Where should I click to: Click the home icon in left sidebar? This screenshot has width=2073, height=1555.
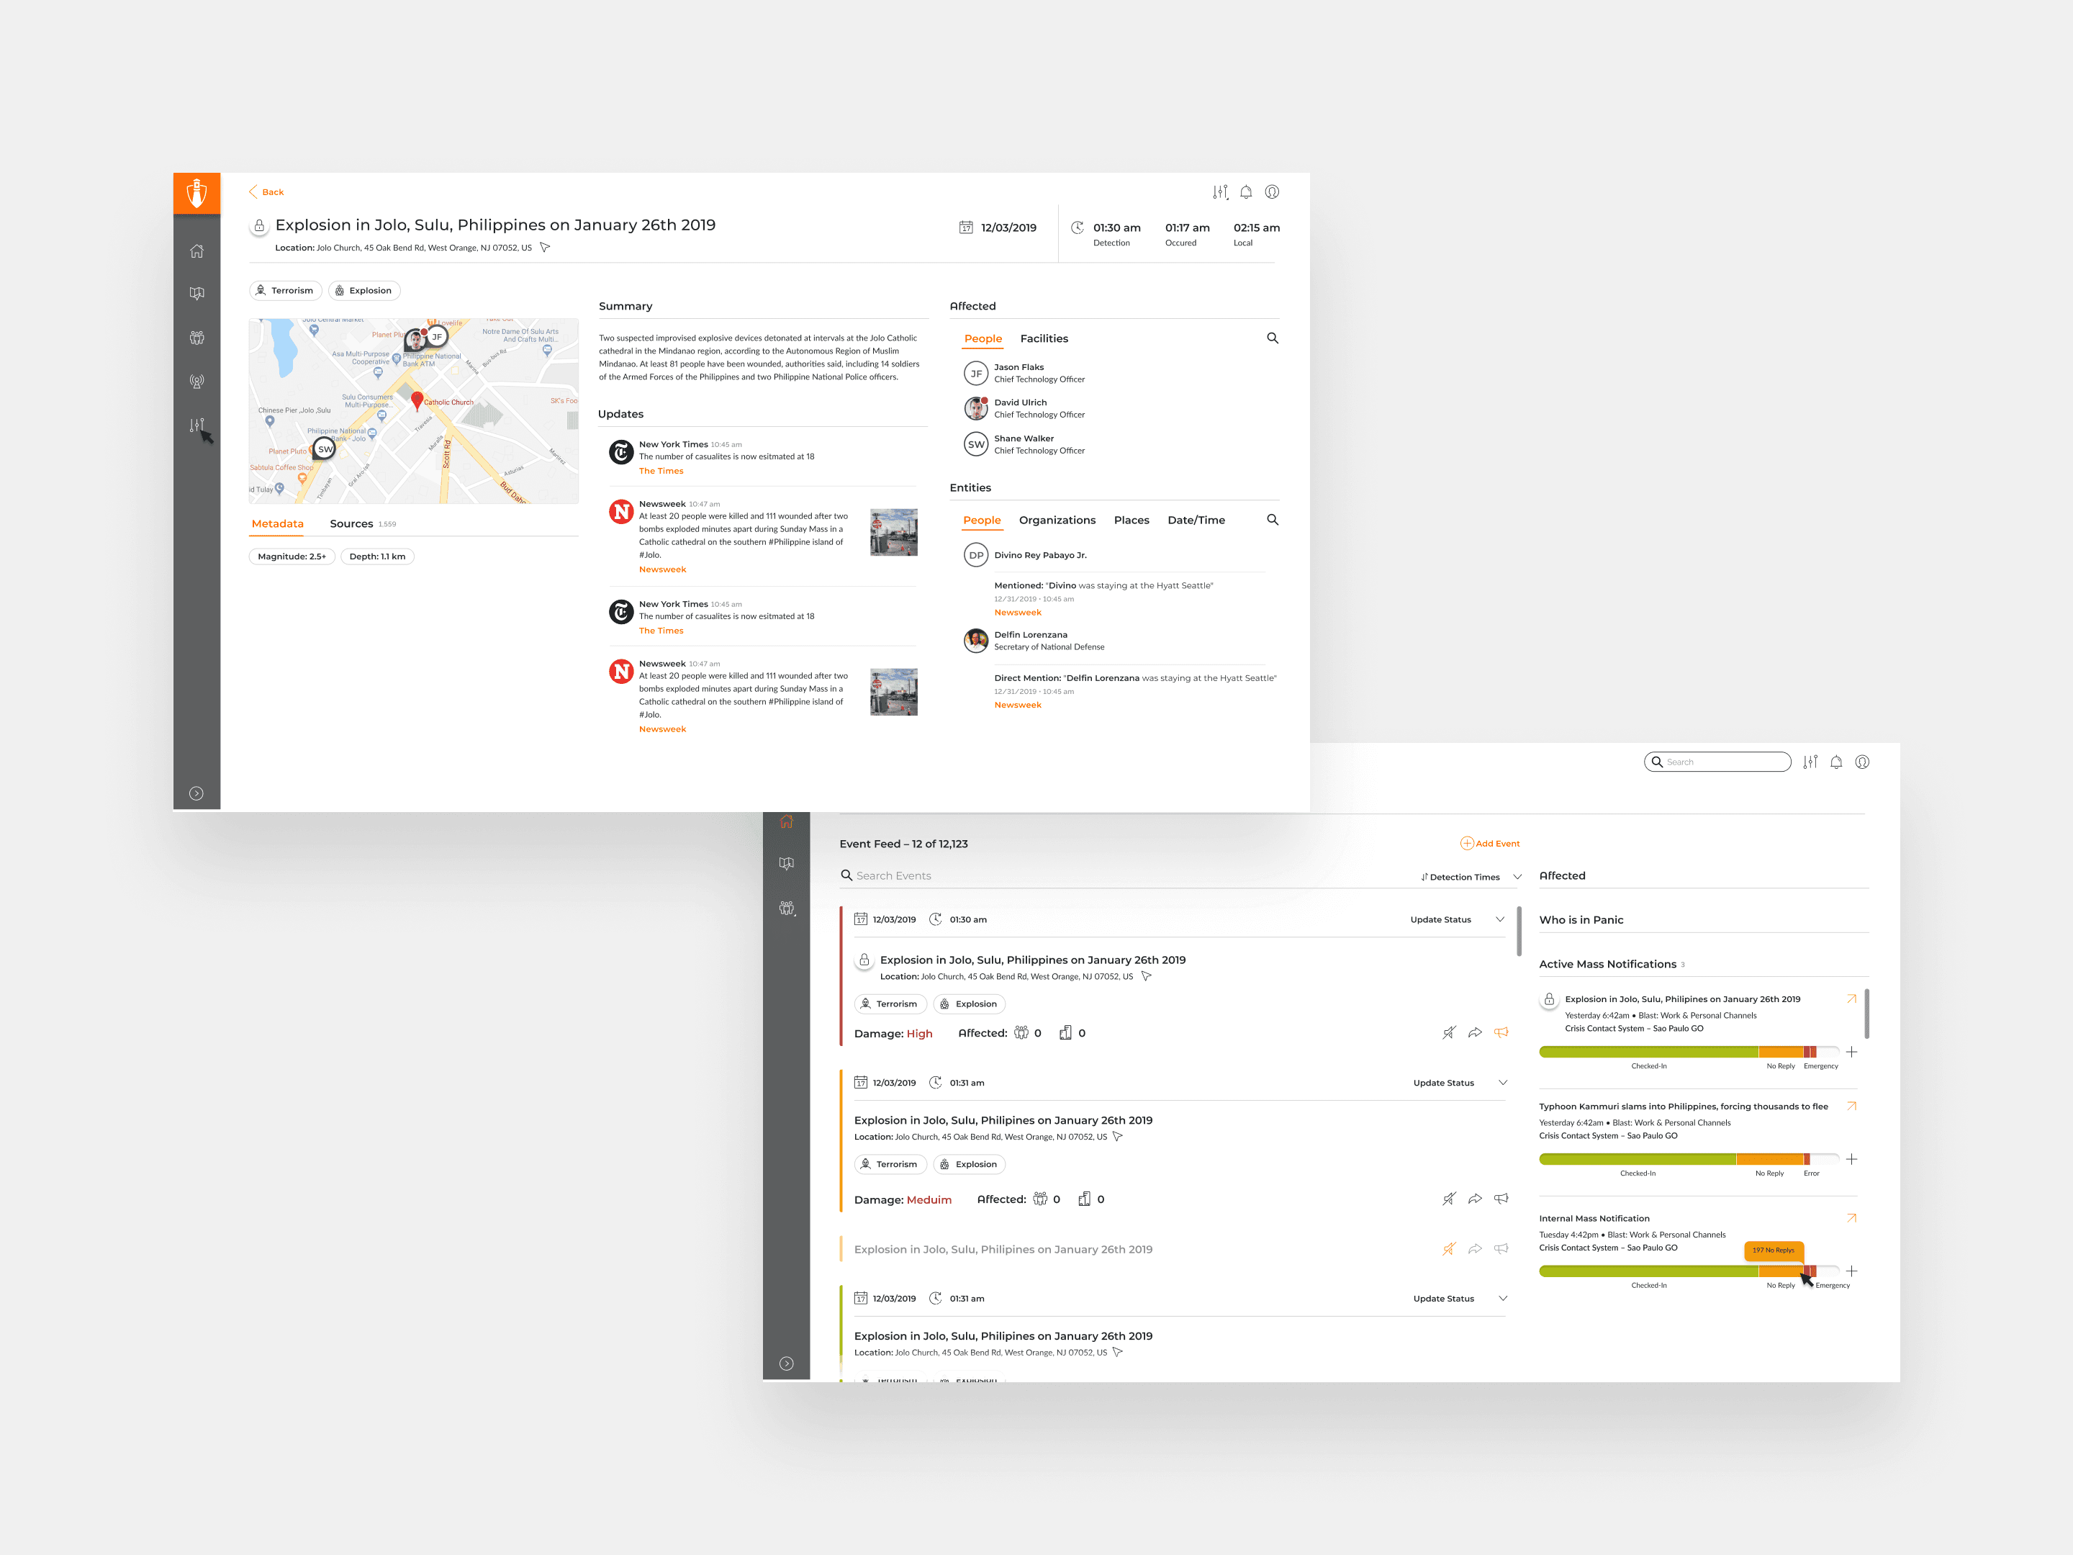click(197, 251)
